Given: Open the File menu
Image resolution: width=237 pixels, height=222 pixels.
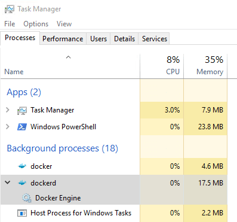Looking at the screenshot, I should 10,24.
